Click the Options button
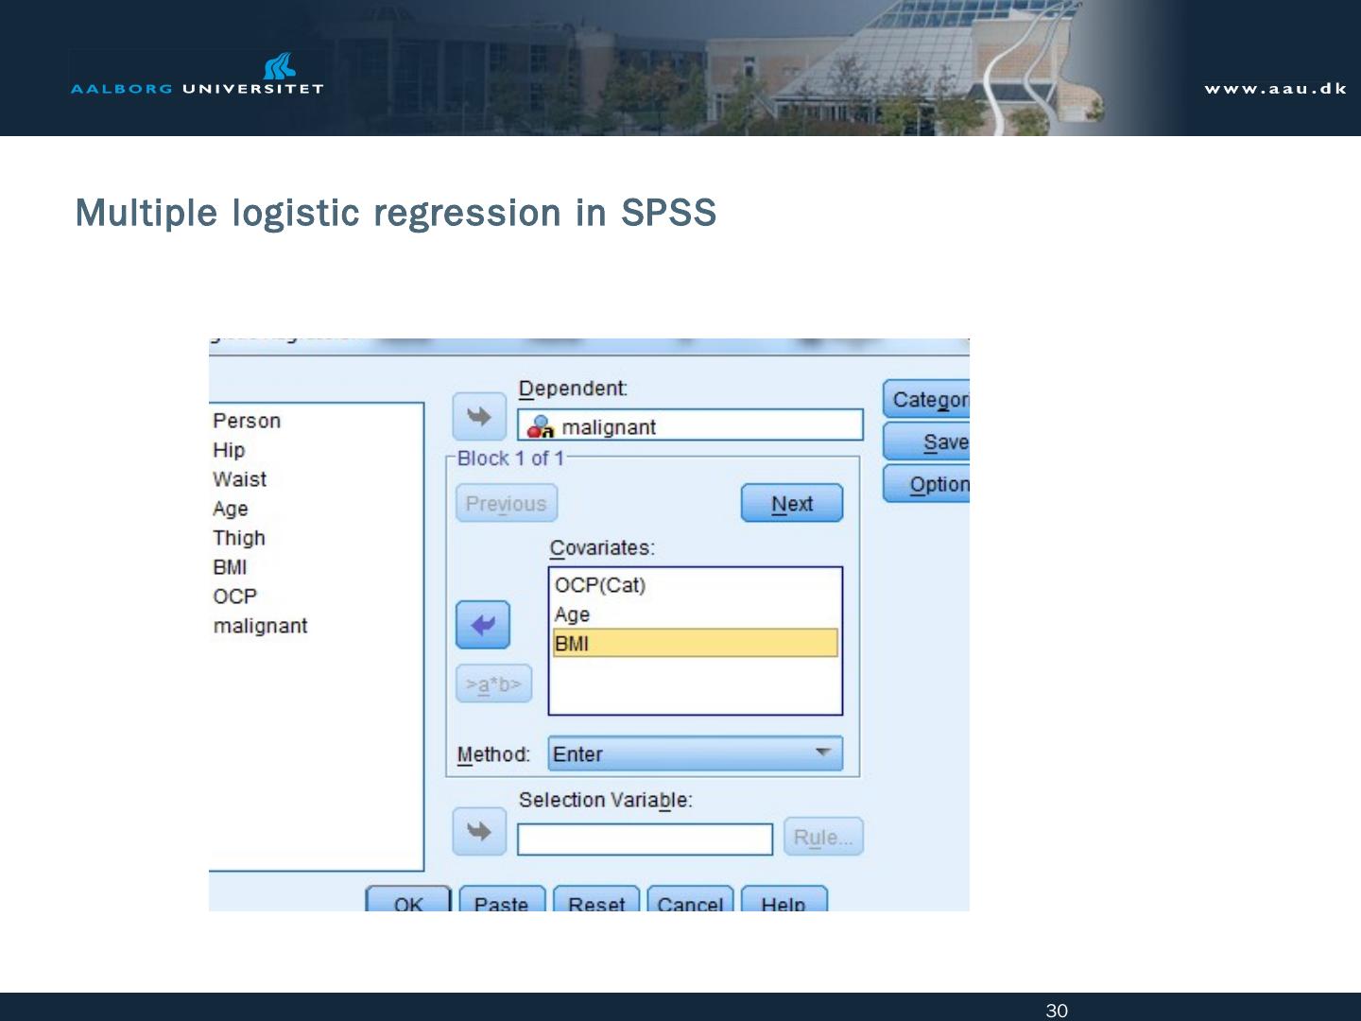The image size is (1361, 1021). [927, 484]
